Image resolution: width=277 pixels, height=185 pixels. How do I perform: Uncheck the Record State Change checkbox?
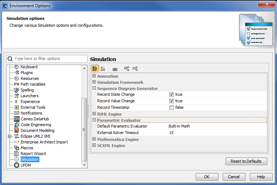pos(172,95)
